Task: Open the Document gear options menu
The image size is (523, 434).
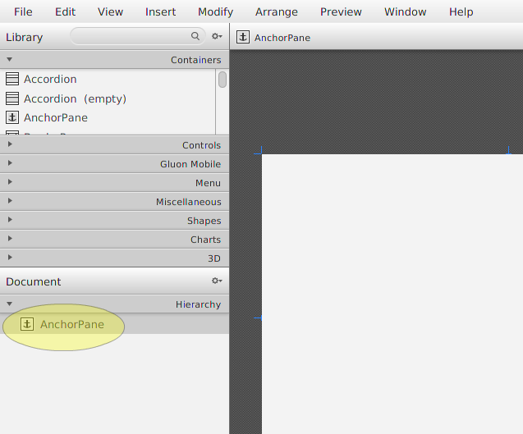Action: [x=217, y=281]
